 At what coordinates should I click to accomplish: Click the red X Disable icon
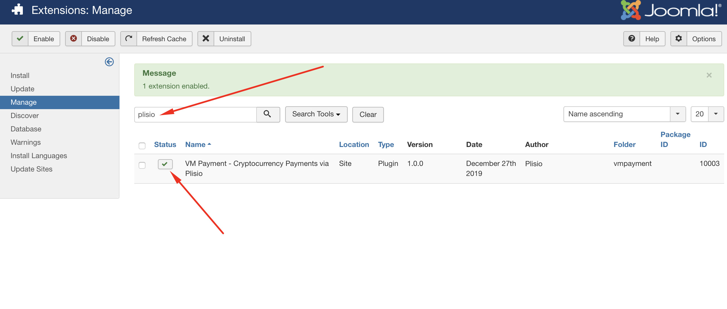click(73, 39)
